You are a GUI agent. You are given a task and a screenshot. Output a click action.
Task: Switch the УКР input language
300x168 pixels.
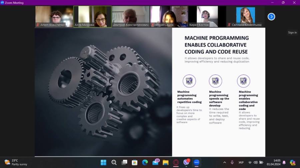(x=241, y=162)
